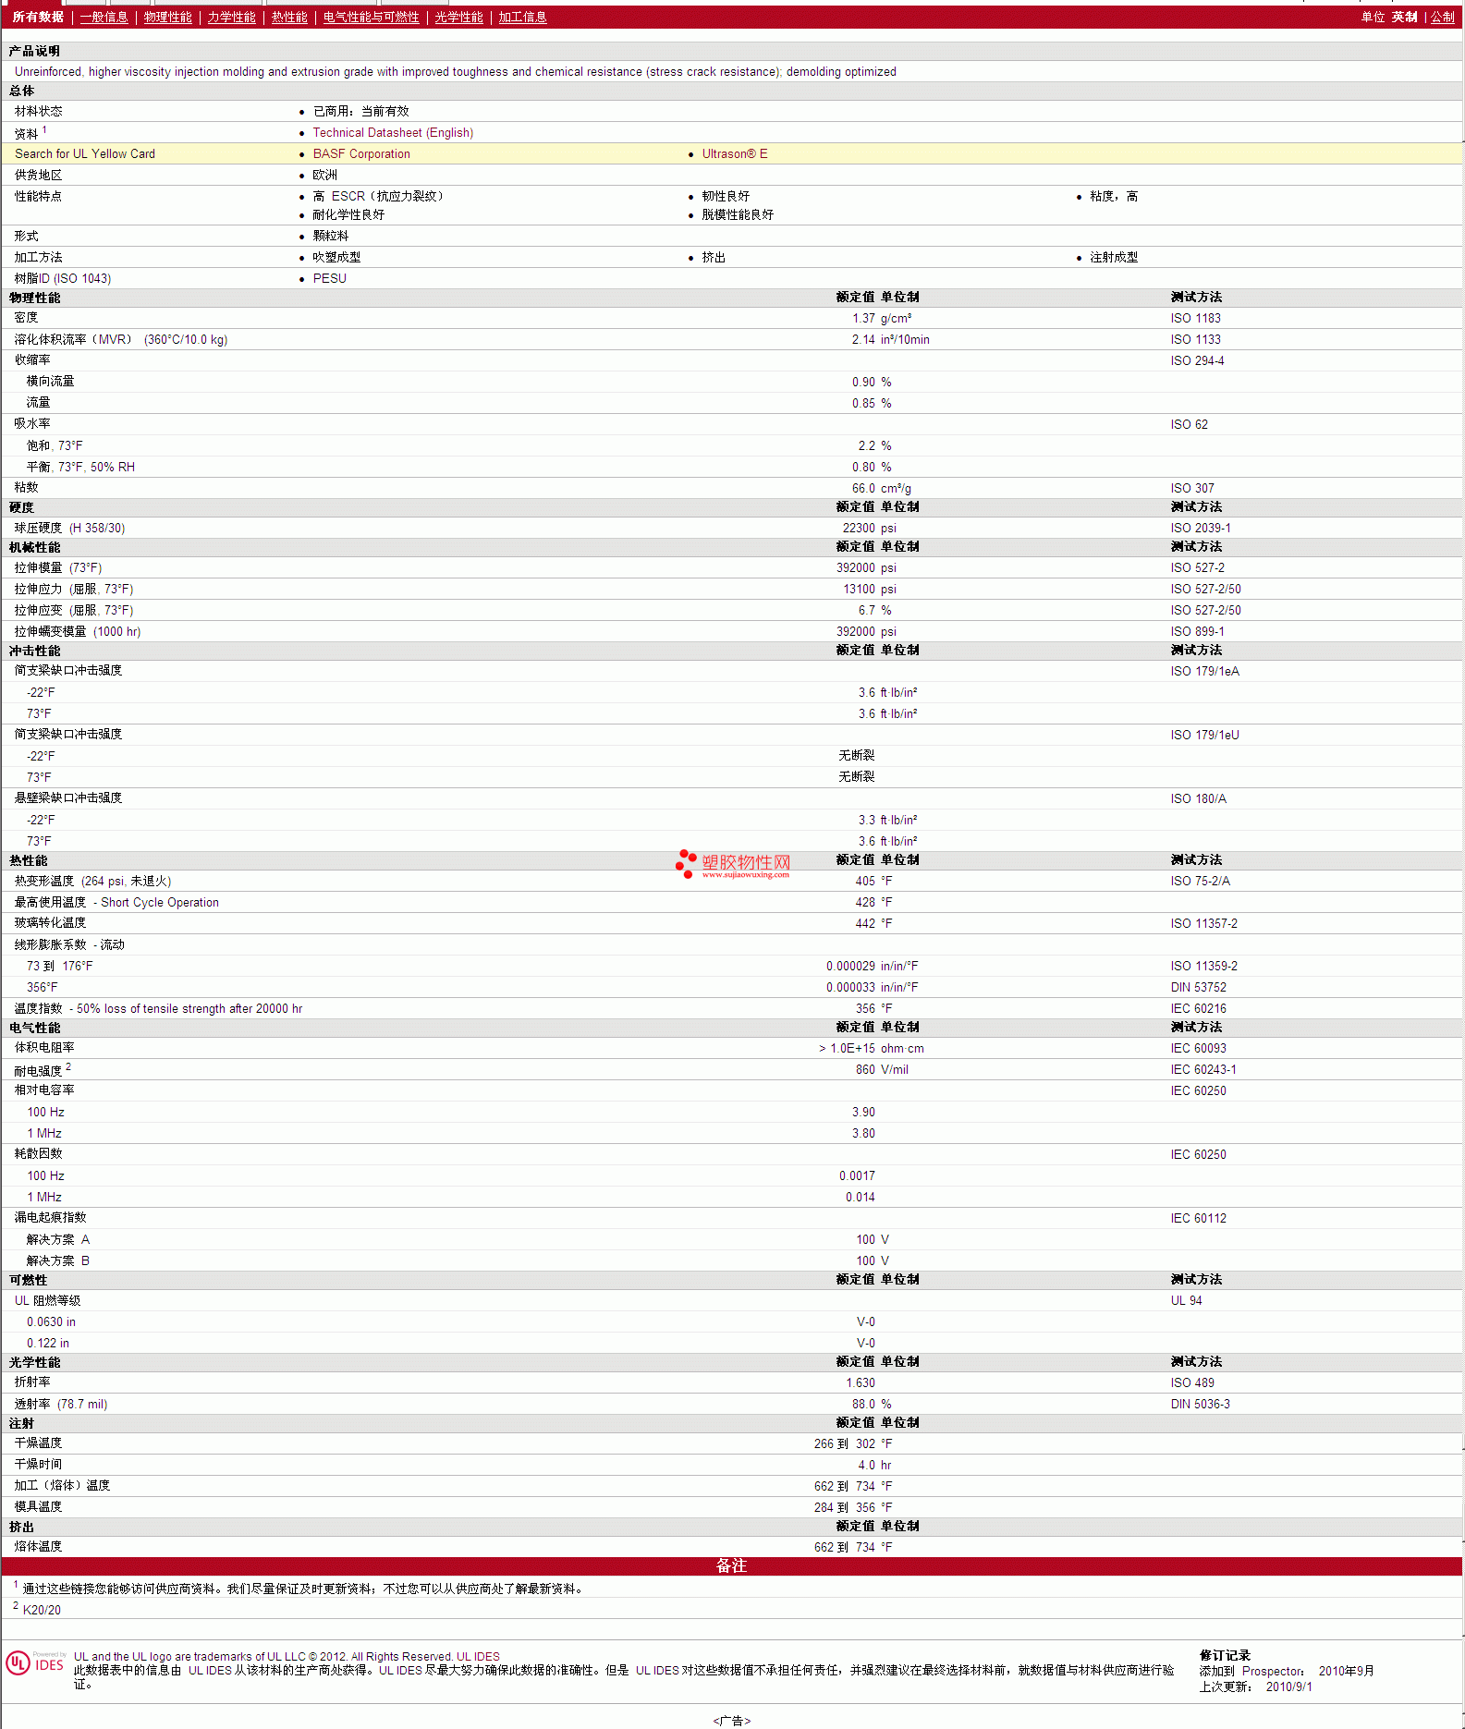Click Search for UL Yellow Card
1465x1729 pixels.
85,153
